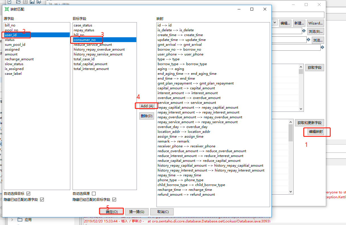This screenshot has height=225, width=346.
Task: Select 'user_phone --> user_phone' mapping row
Action: (213, 54)
